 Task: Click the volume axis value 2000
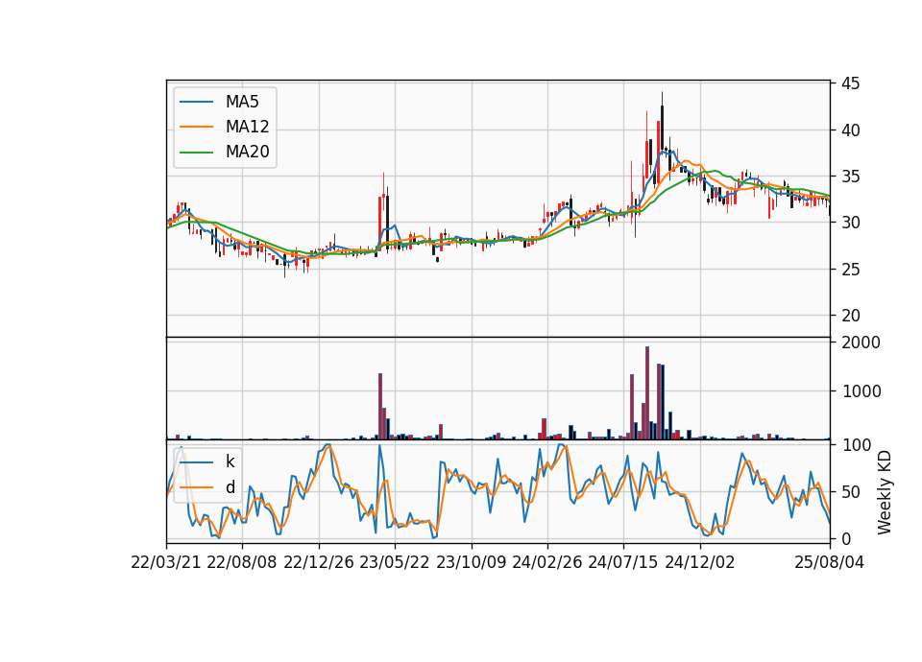point(861,343)
